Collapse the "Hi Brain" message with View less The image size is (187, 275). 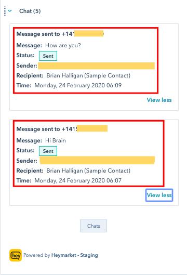pyautogui.click(x=159, y=195)
